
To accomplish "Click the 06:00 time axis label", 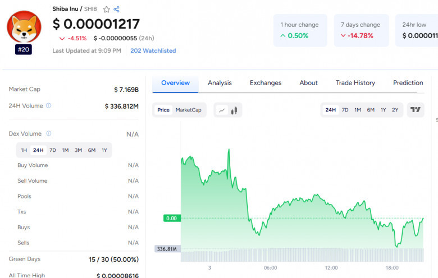I will 271,268.
